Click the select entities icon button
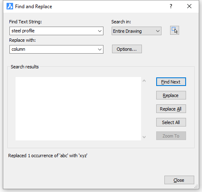 (175, 30)
